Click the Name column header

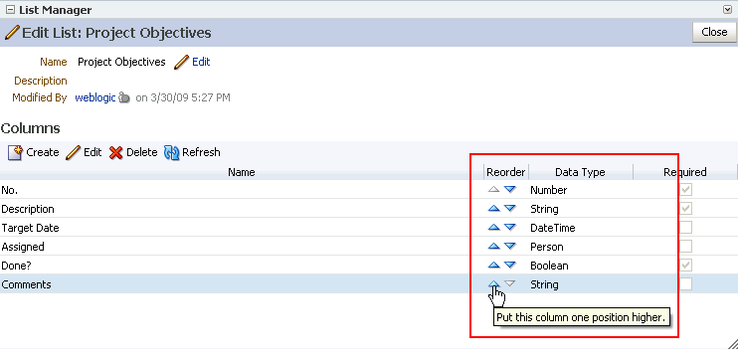click(x=242, y=172)
